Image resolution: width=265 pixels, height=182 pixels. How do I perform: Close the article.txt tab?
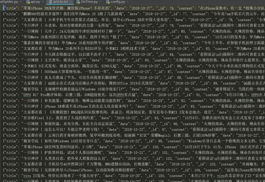point(71,2)
